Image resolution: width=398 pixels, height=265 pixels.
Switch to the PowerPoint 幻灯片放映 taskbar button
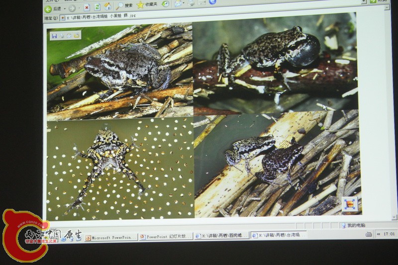coord(167,237)
